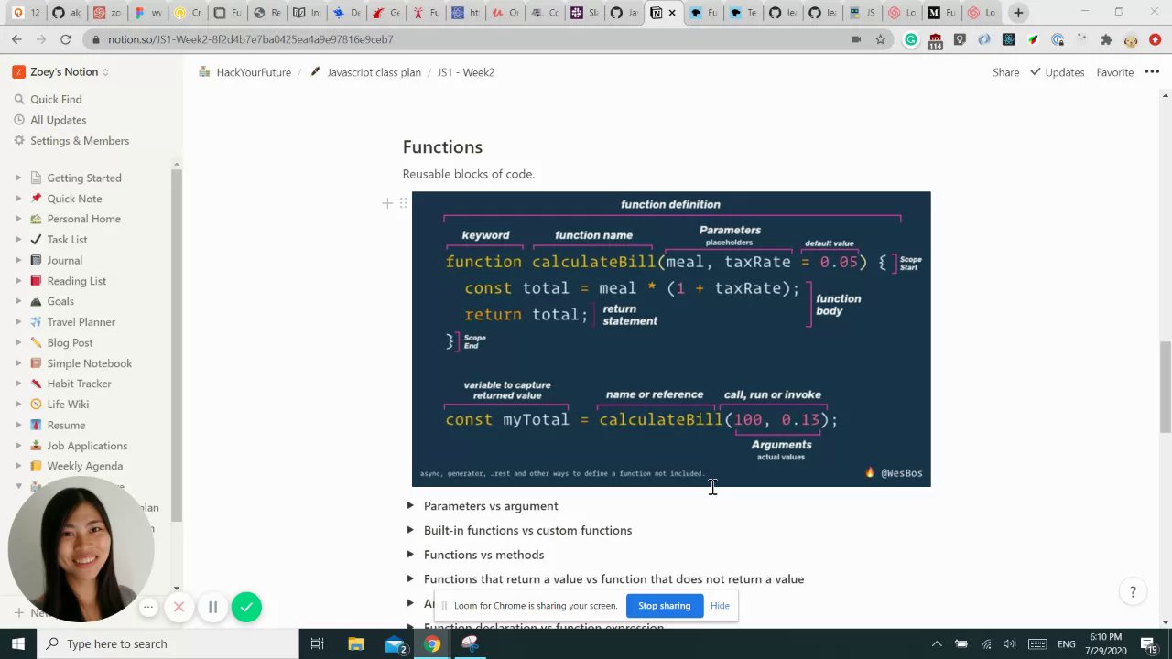Close the active Notion browser tab
Image resolution: width=1172 pixels, height=659 pixels.
click(672, 13)
